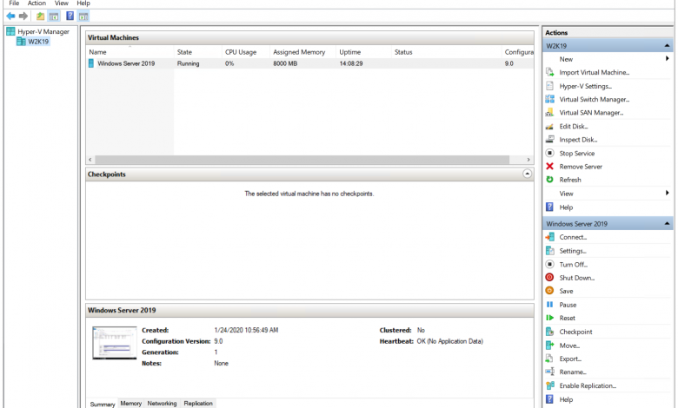Viewport: 678px width, 408px height.
Task: Switch to the Networking tab
Action: point(162,404)
